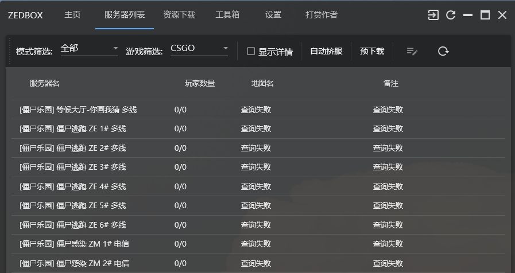Reload server list with toolbar refresh icon
This screenshot has width=515, height=273.
click(x=443, y=51)
